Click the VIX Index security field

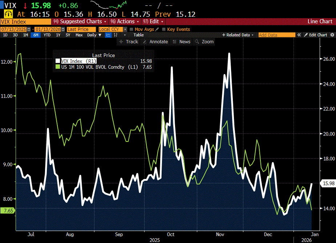tap(26, 22)
